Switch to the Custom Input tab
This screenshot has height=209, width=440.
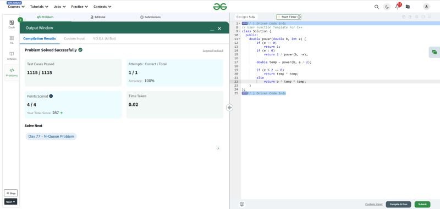pyautogui.click(x=74, y=38)
